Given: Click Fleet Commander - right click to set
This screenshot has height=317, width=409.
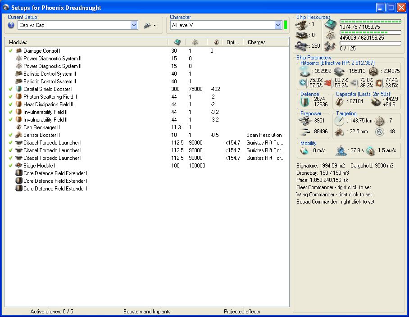Looking at the screenshot, I should point(334,187).
